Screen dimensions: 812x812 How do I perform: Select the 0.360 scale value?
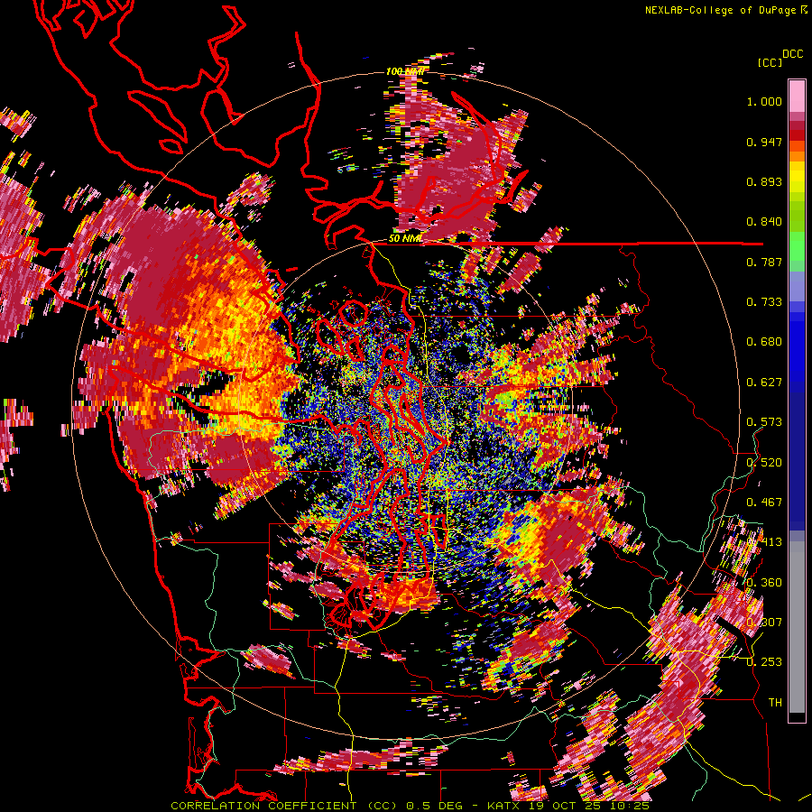[x=764, y=583]
